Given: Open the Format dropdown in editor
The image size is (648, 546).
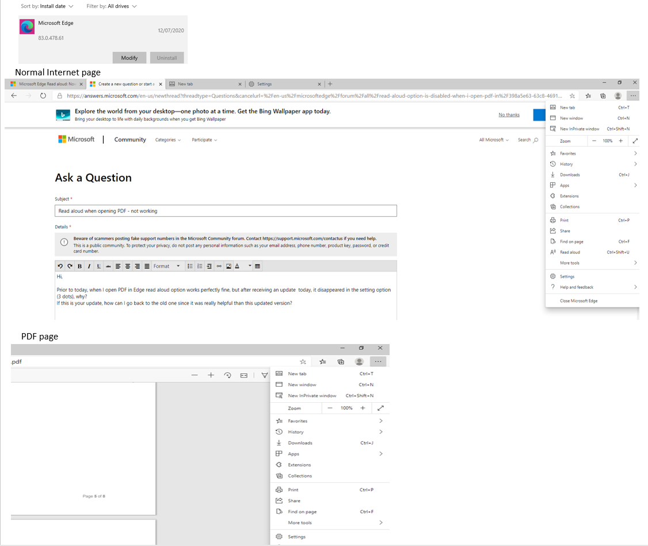Looking at the screenshot, I should pyautogui.click(x=167, y=266).
